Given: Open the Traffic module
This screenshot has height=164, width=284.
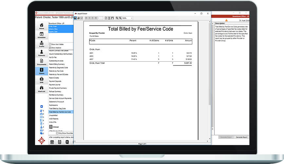Looking at the screenshot, I should coord(42,44).
